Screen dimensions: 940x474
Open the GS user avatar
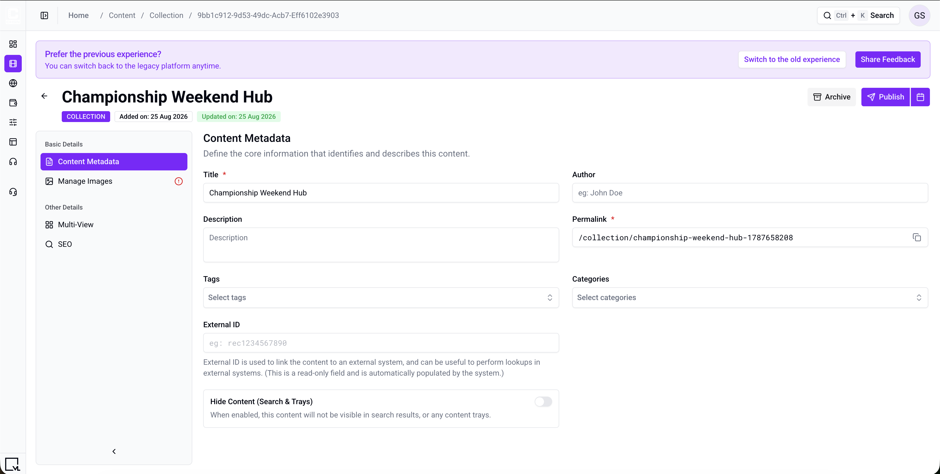pyautogui.click(x=919, y=15)
